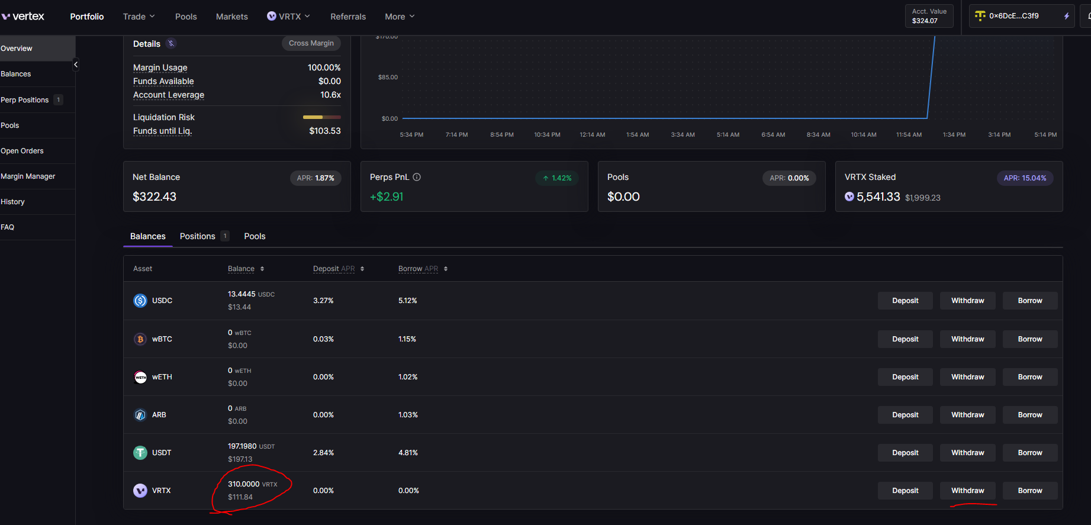Open Margin Manager in sidebar
Viewport: 1091px width, 525px height.
click(x=37, y=176)
